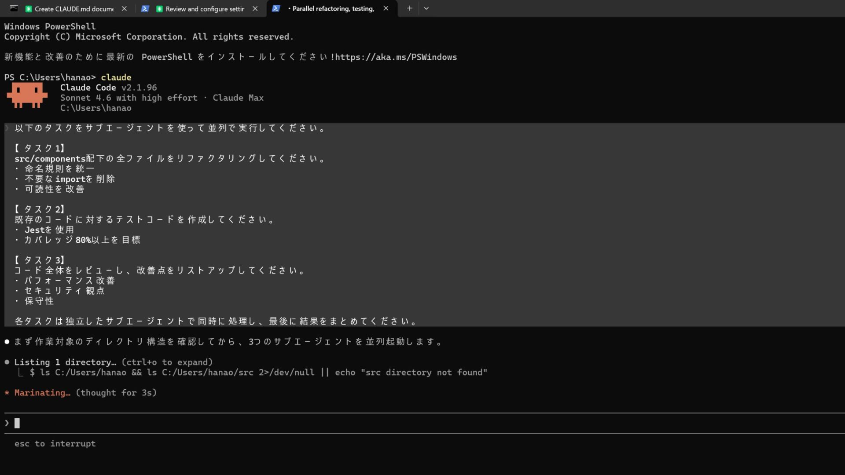Click the '(ctrl+o to expand)' hint text
This screenshot has width=845, height=475.
(x=166, y=362)
